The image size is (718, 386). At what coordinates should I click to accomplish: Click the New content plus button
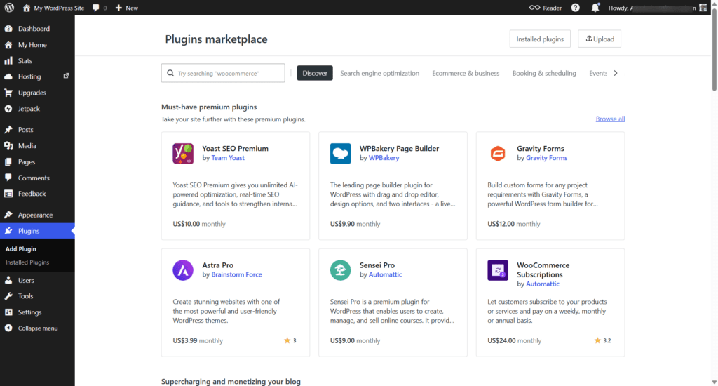click(x=127, y=8)
